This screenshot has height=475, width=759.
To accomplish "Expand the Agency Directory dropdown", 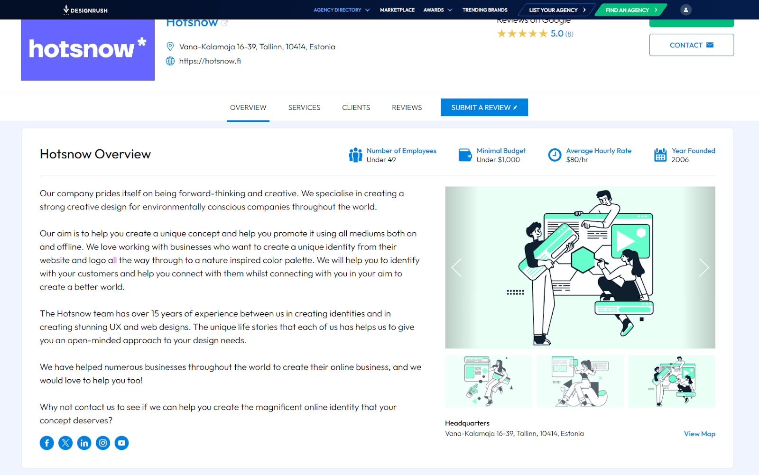I will 342,10.
